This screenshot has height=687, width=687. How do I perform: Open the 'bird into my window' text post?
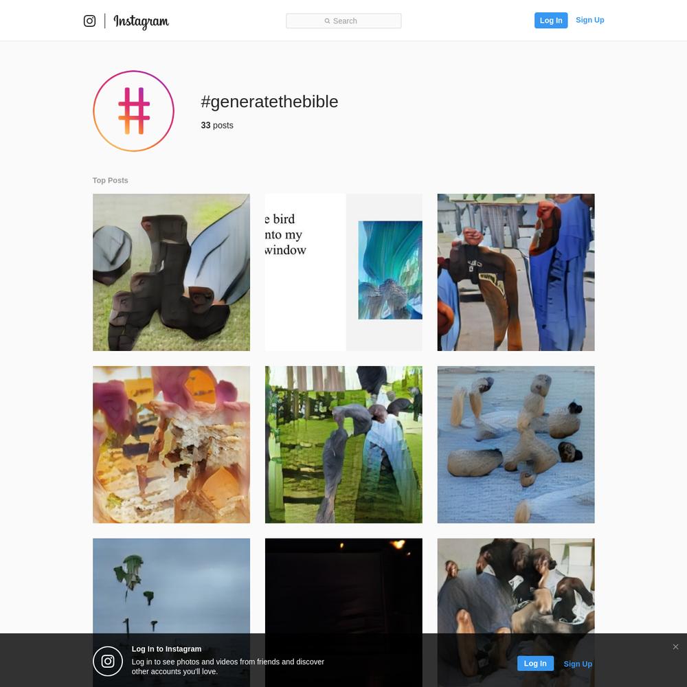[x=343, y=272]
